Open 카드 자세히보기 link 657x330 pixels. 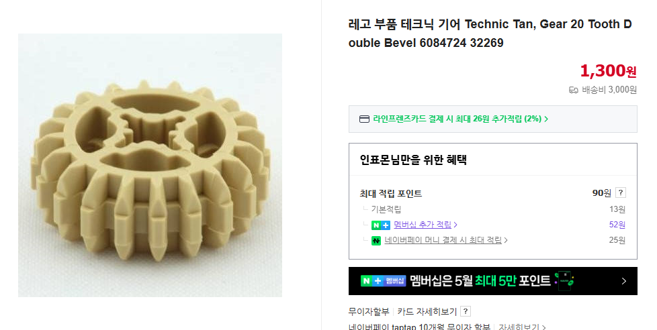(x=427, y=312)
